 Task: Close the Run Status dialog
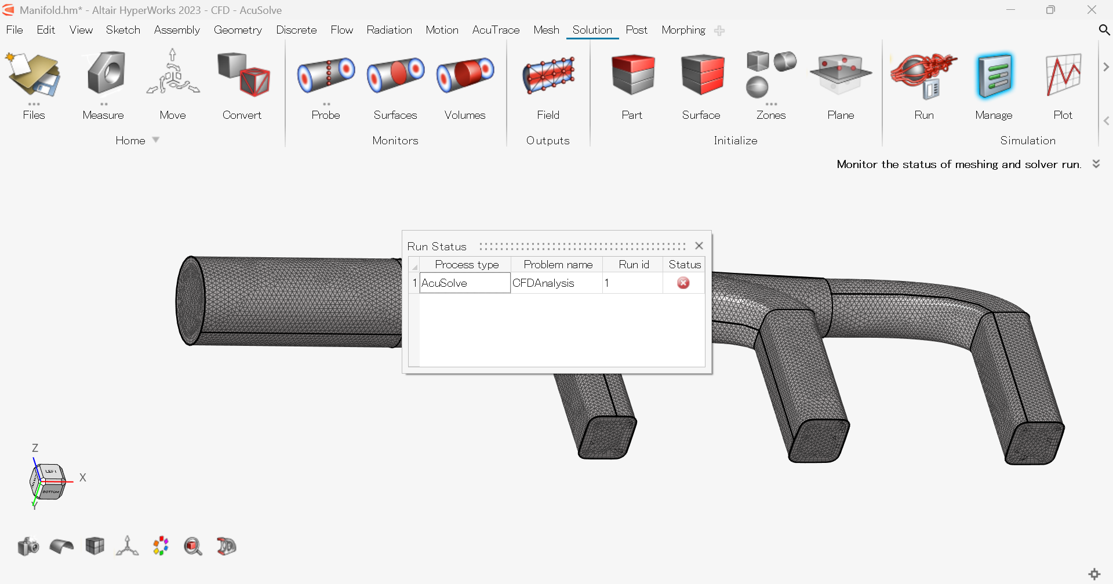[699, 246]
